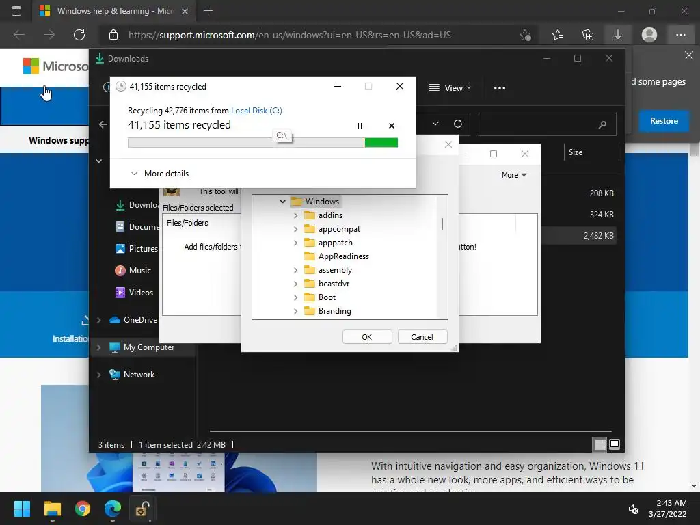Select Network in Explorer sidebar
This screenshot has width=700, height=525.
[132, 375]
